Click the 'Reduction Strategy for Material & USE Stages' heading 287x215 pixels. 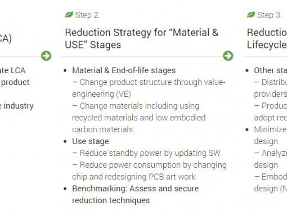coord(142,38)
